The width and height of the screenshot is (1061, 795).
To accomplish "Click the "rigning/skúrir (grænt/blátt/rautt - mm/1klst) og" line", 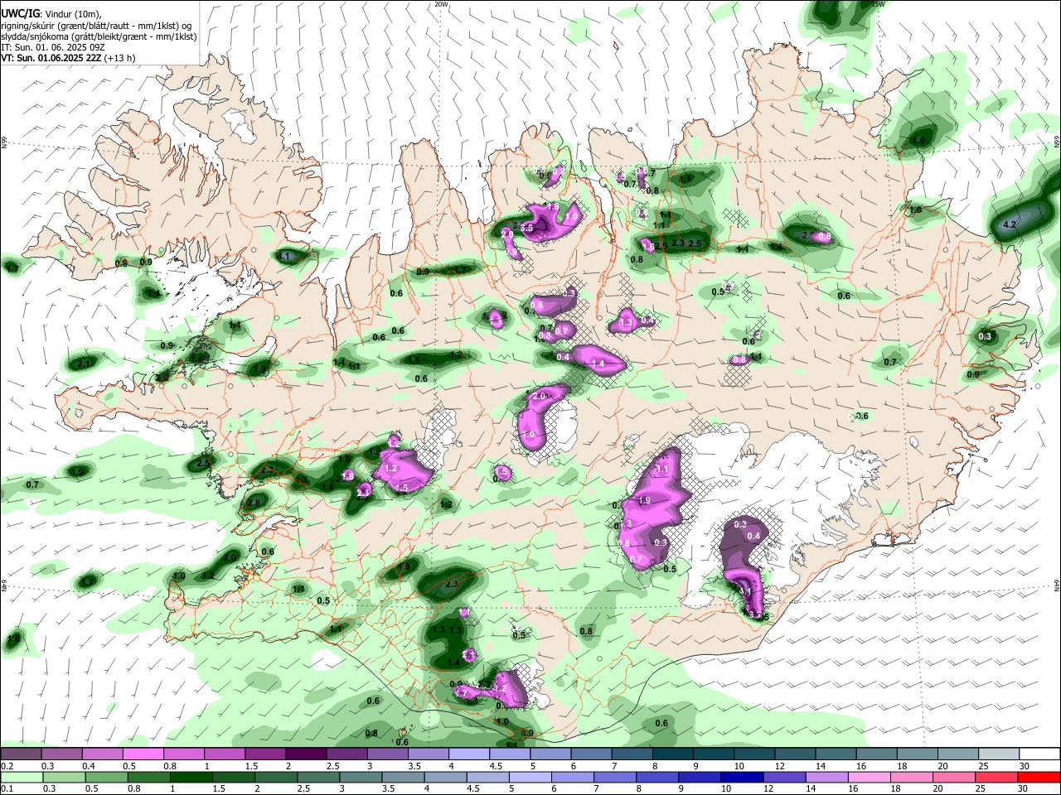I will 96,26.
